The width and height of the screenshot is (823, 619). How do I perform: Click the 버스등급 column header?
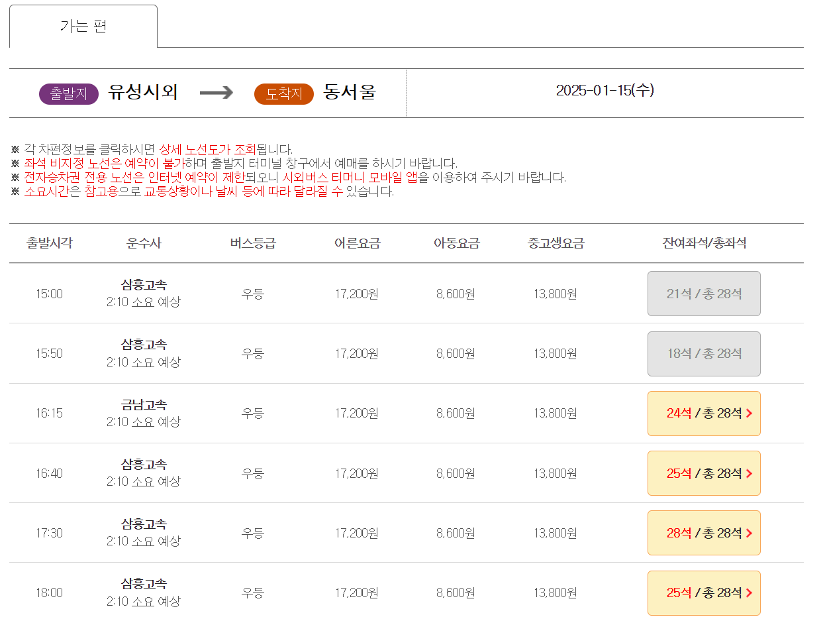pyautogui.click(x=253, y=243)
